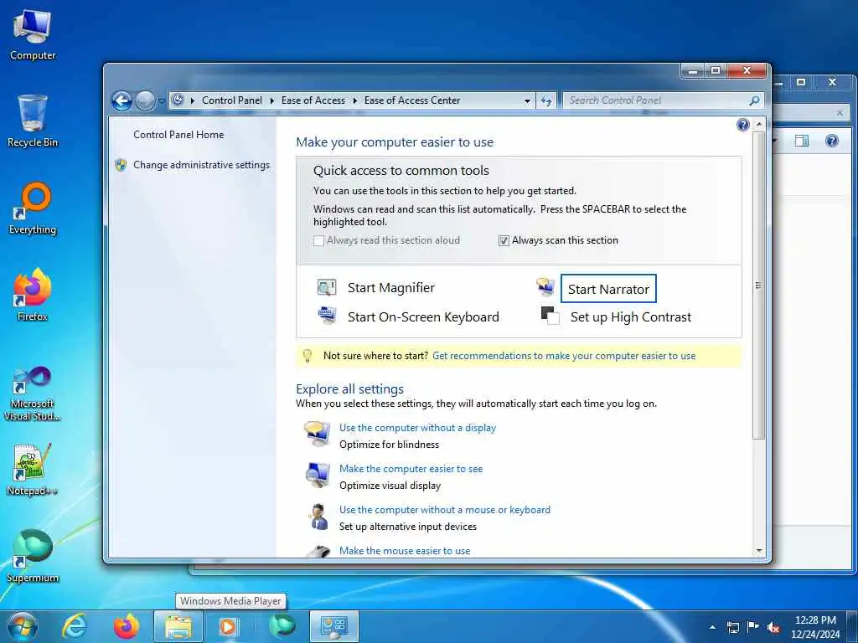Click the scrollbar down arrow
The height and width of the screenshot is (643, 858).
pos(759,551)
